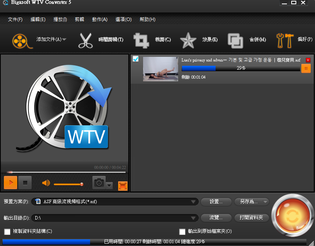Expand the 另存為 dropdown arrow
The image size is (315, 246).
[265, 202]
